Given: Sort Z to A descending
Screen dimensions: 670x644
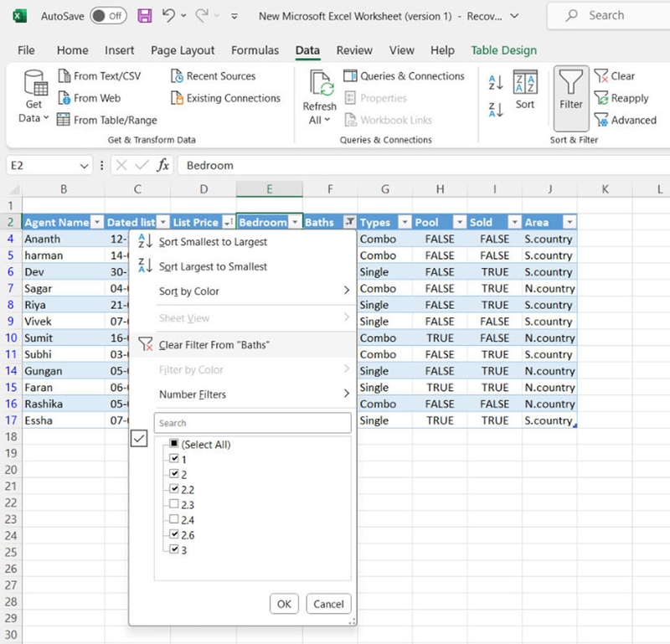Looking at the screenshot, I should pyautogui.click(x=496, y=110).
